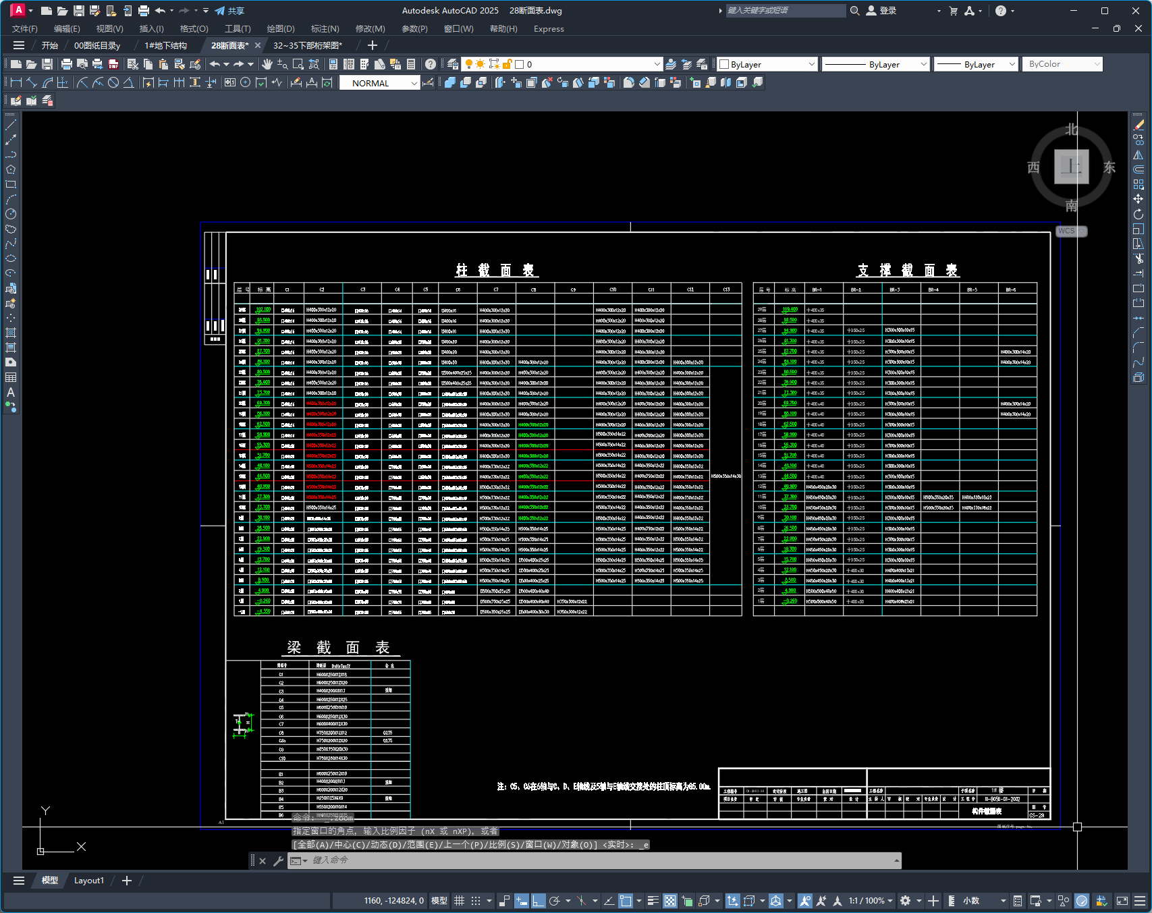
Task: Open the Express menu
Action: click(x=549, y=29)
